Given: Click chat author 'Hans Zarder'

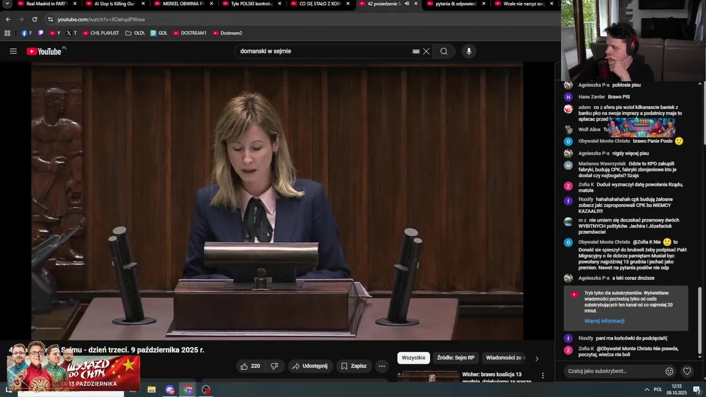Looking at the screenshot, I should click(592, 97).
